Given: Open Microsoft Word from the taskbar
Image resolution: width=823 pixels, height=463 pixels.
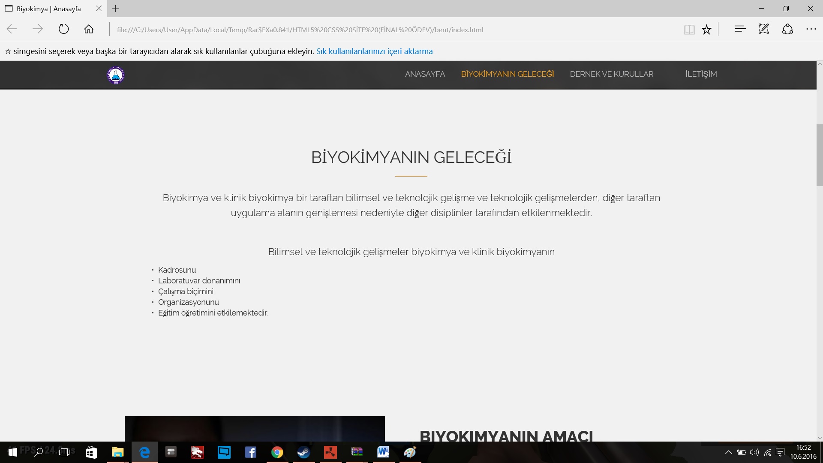Looking at the screenshot, I should click(384, 452).
